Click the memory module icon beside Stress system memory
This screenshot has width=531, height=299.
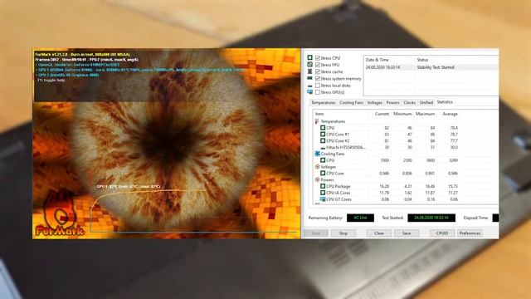(x=309, y=78)
